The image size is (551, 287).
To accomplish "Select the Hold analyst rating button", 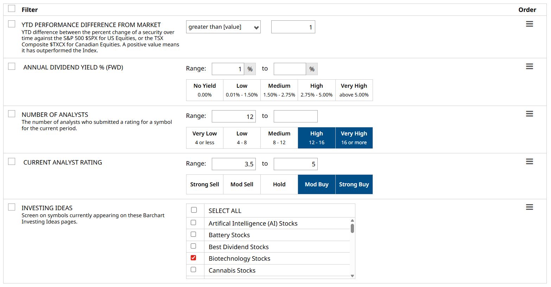I will 279,185.
